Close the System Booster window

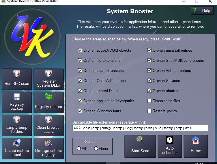click(x=210, y=1)
